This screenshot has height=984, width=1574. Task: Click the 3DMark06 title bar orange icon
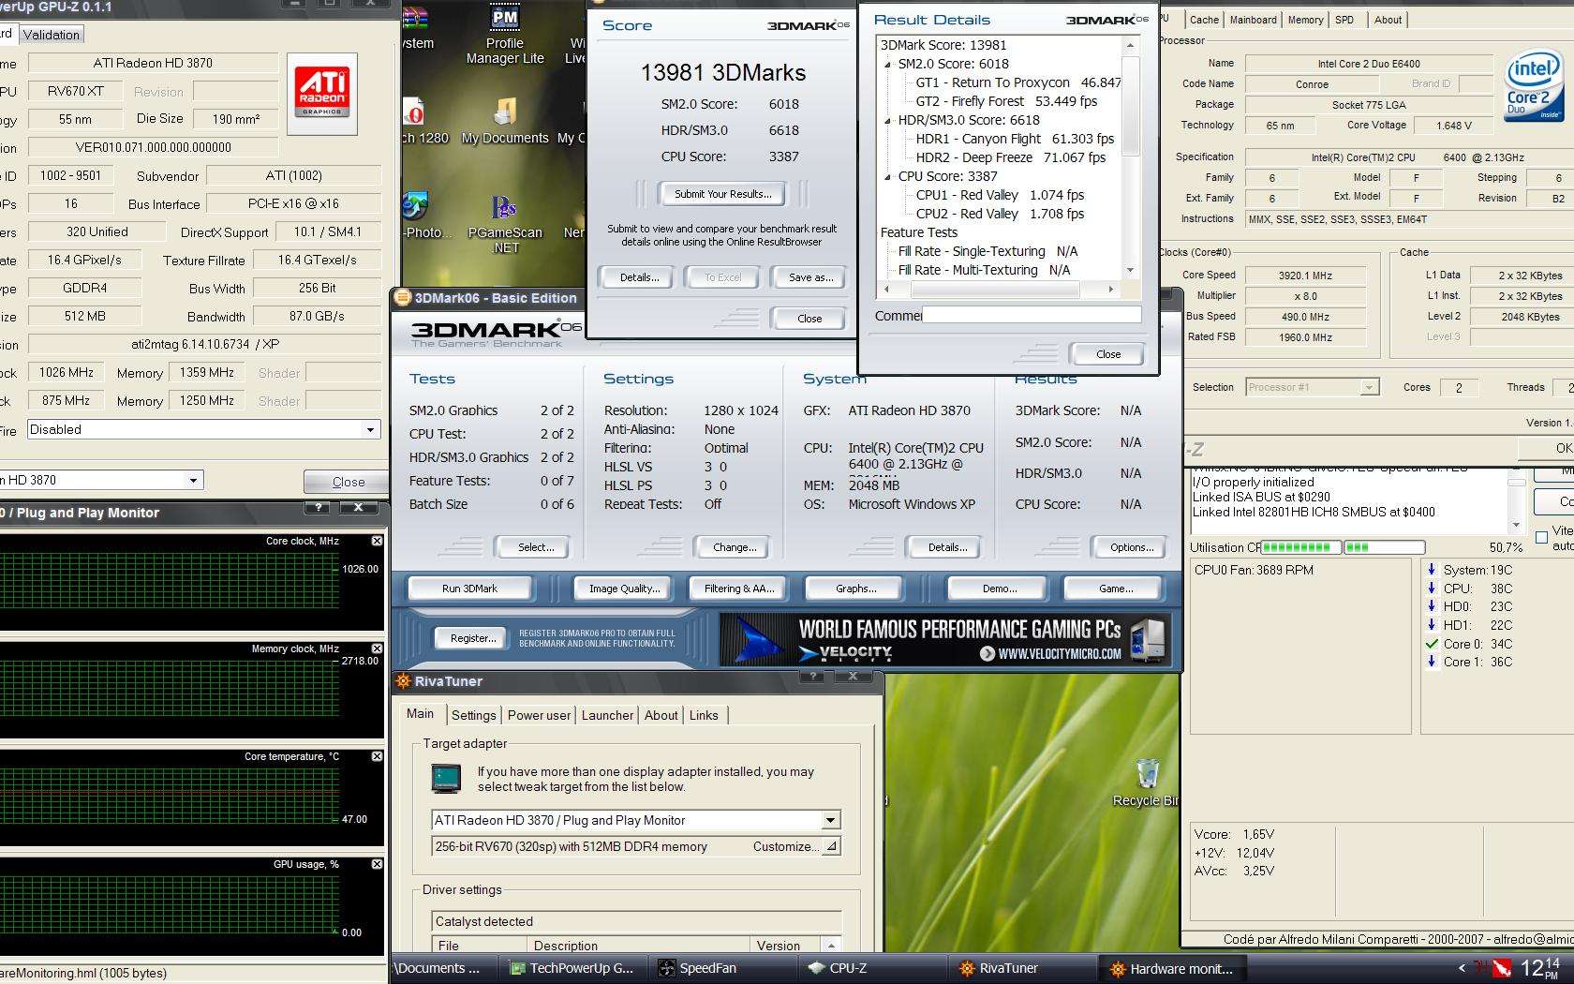[x=403, y=298]
